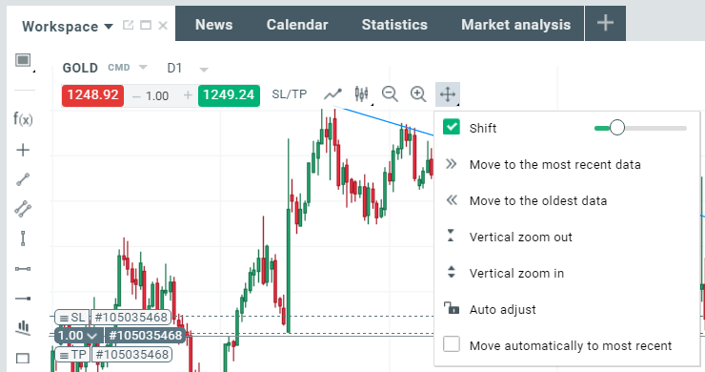Enable Move automatically to most recent
Screen dimensions: 705x372
(451, 344)
